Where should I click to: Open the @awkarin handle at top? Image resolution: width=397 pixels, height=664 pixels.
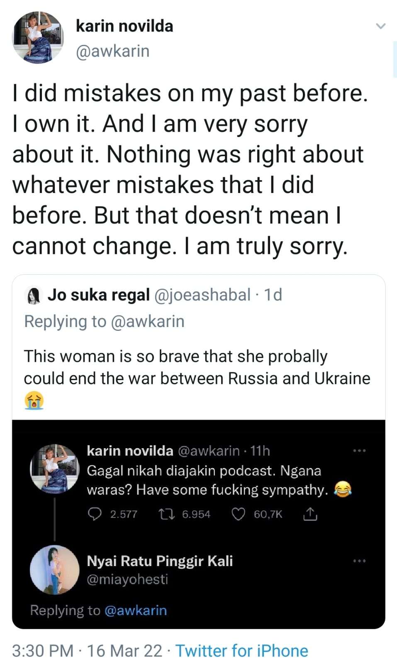[112, 51]
